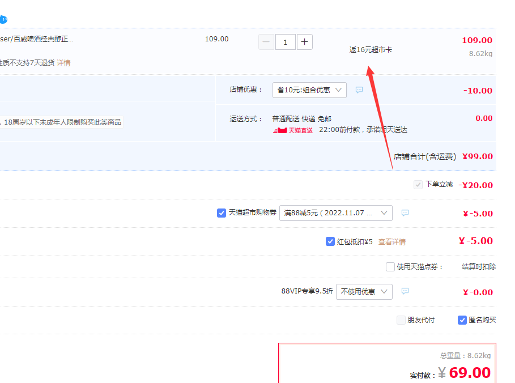Enable the 使用天猫点券 checkbox

tap(390, 267)
